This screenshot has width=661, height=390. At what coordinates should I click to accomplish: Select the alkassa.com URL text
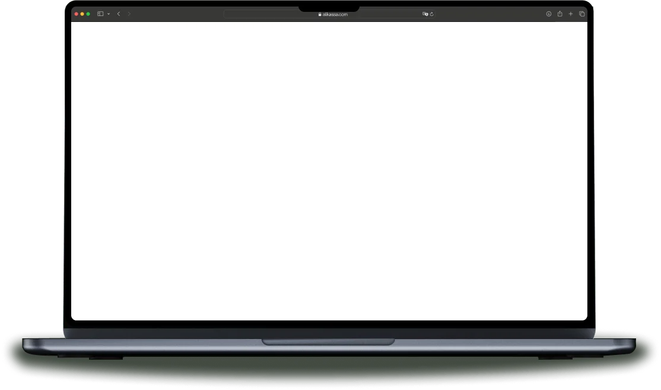pyautogui.click(x=335, y=14)
